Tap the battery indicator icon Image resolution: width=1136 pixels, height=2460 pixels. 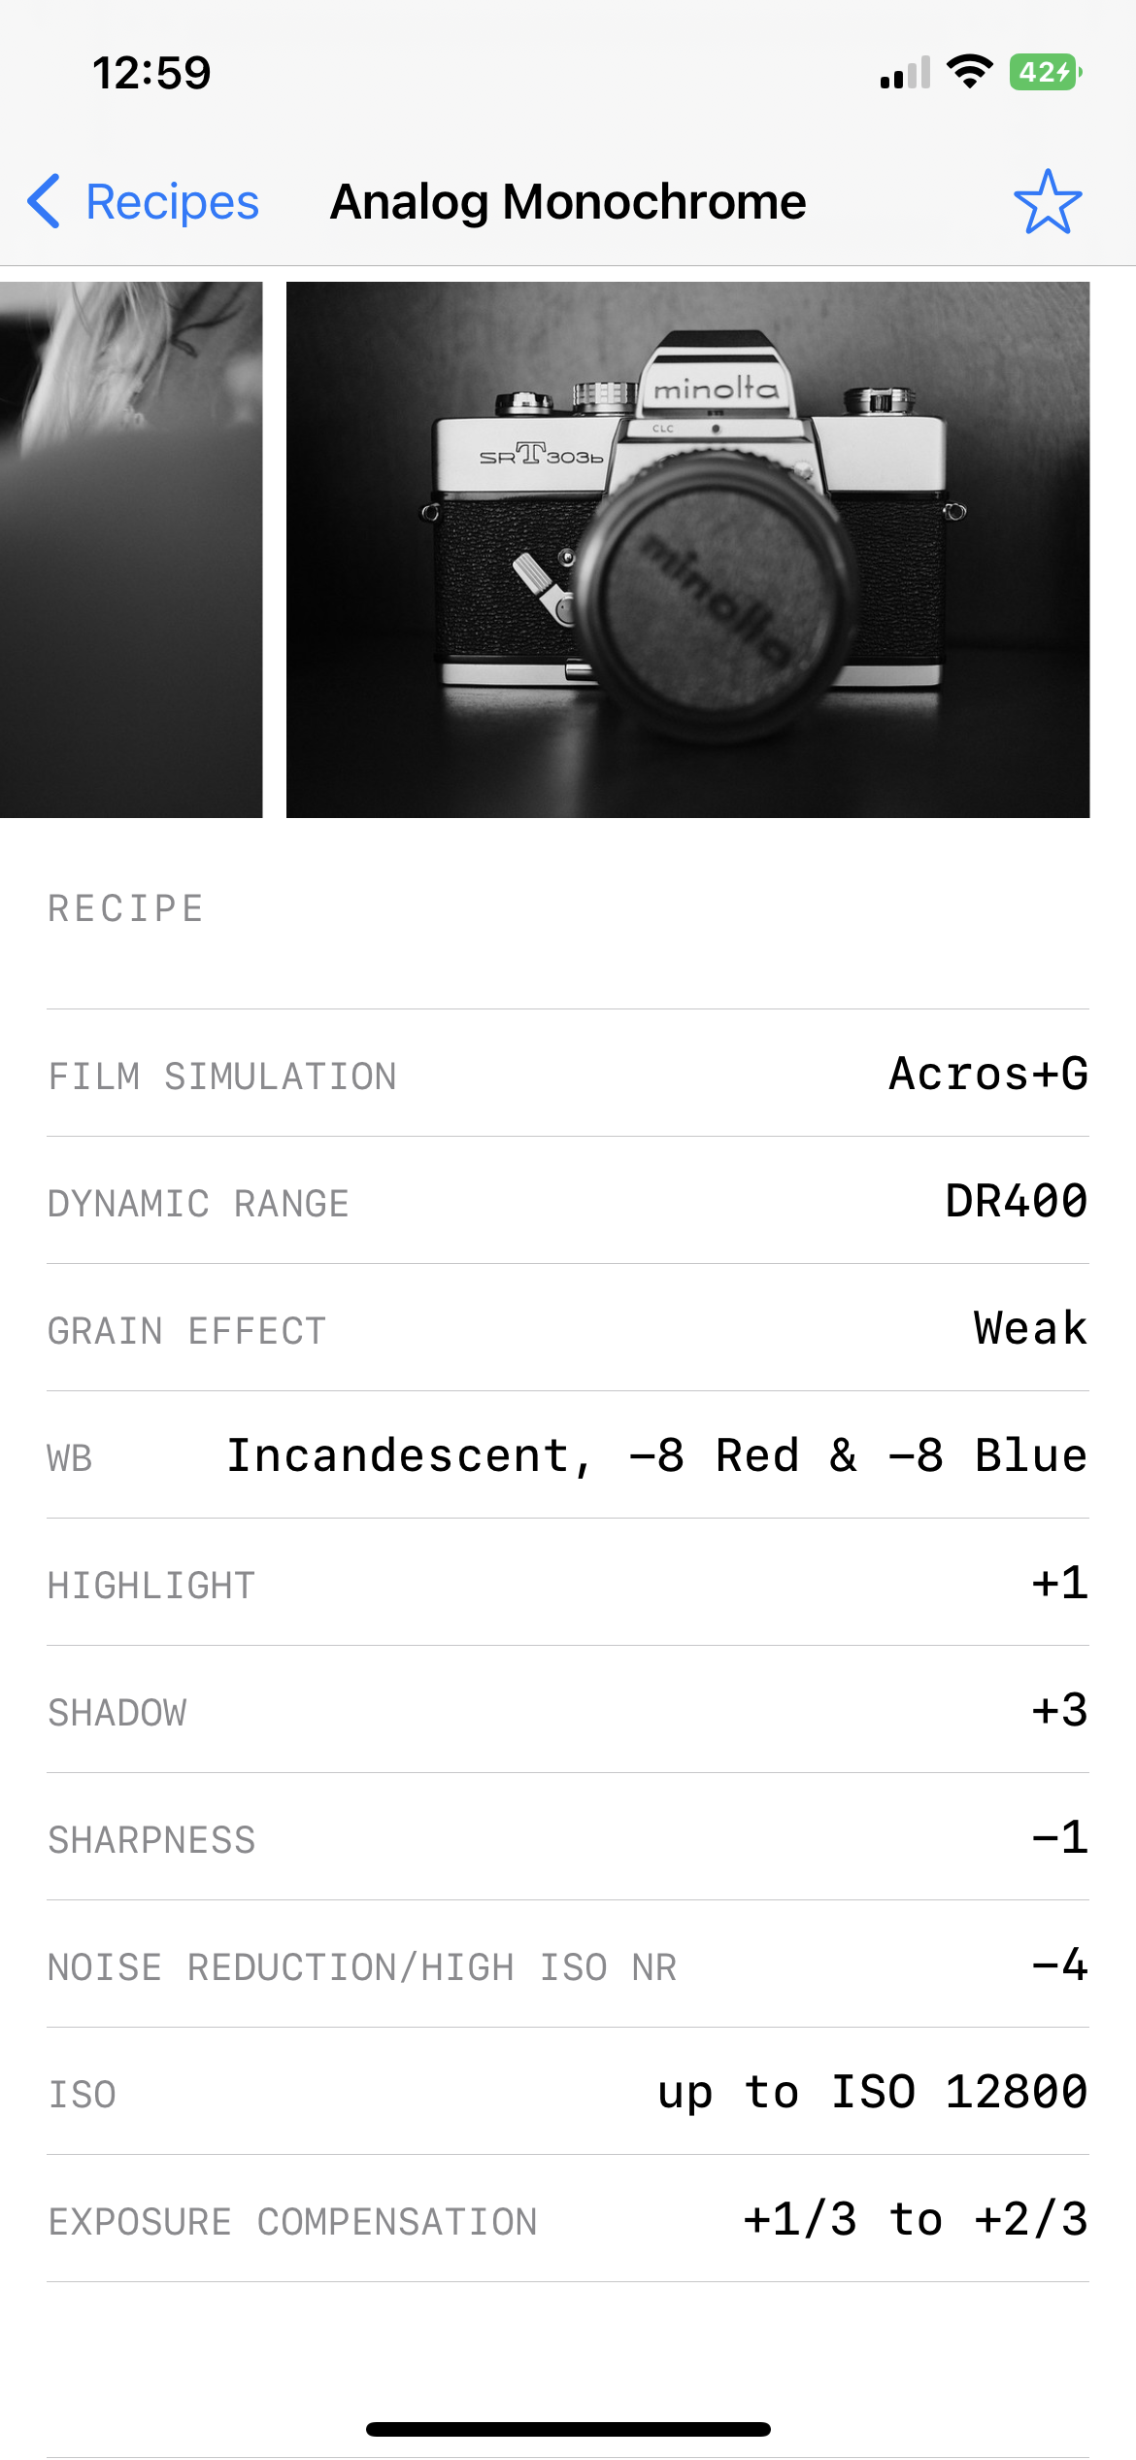point(1046,72)
